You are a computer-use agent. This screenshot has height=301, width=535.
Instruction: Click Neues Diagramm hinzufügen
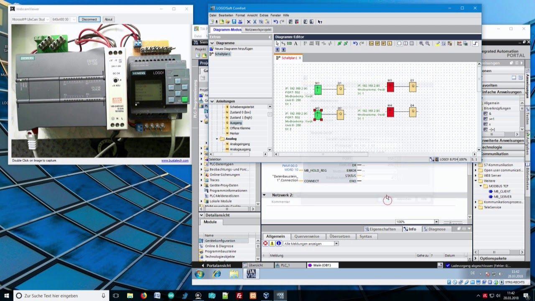click(234, 48)
